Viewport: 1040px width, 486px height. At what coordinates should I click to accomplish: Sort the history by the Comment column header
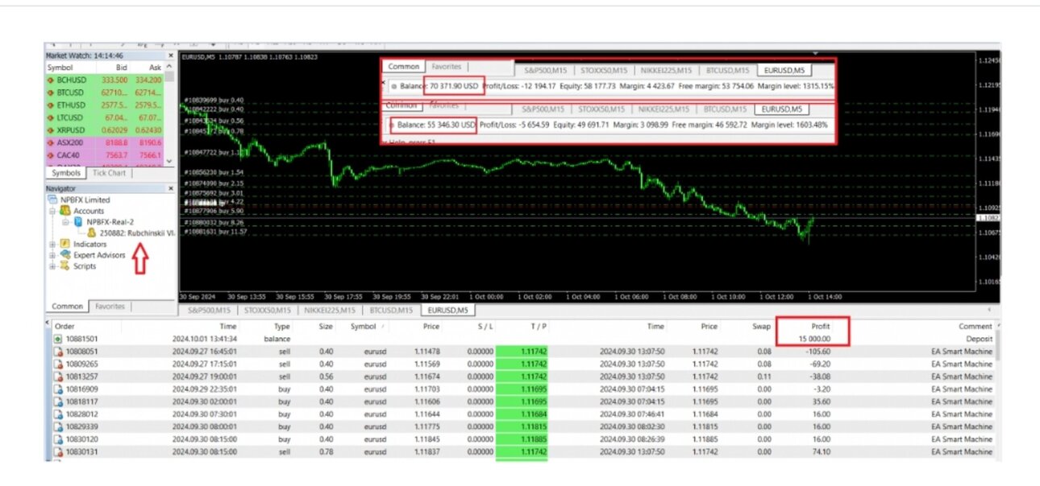[976, 327]
